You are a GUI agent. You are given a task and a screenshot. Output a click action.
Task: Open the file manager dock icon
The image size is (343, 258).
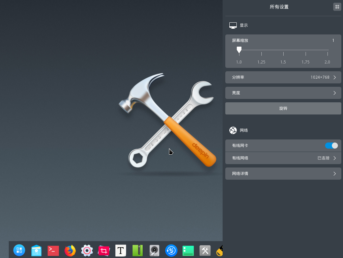[36, 250]
